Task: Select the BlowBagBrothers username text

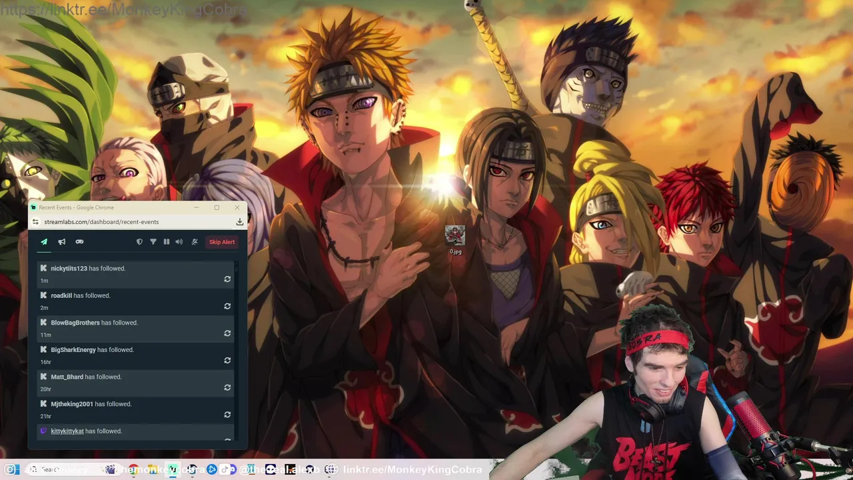Action: 75,323
